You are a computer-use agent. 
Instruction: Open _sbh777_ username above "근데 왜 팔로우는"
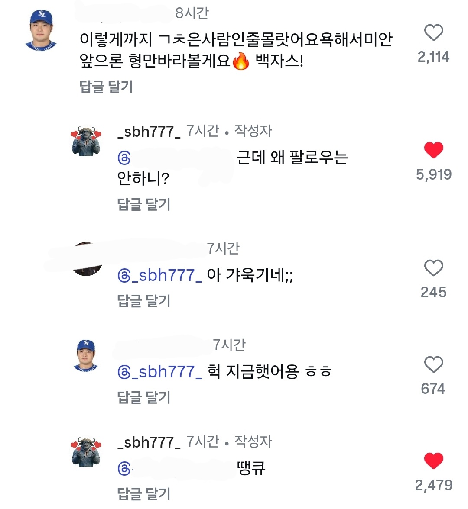149,132
